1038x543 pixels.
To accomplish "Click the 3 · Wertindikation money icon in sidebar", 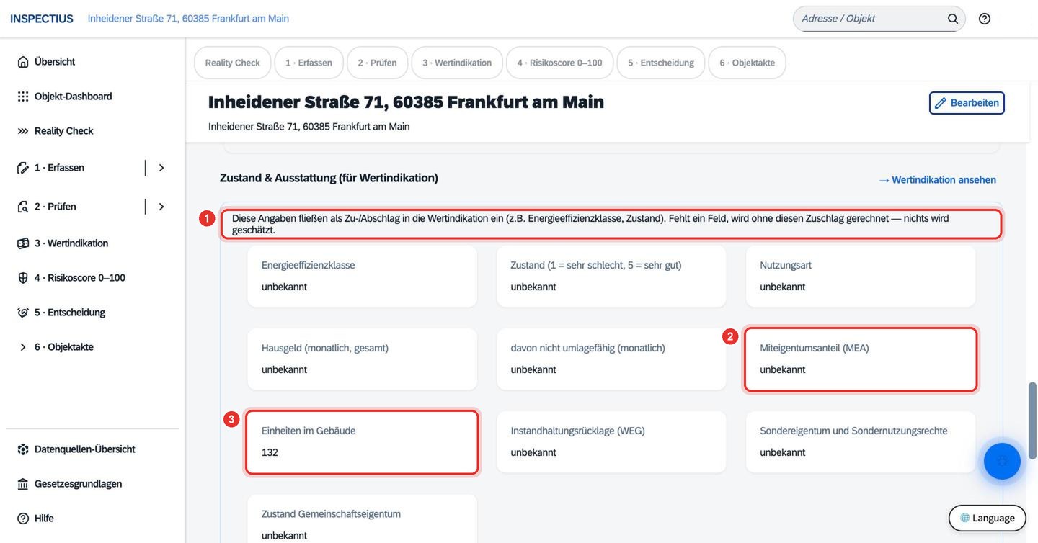I will 23,243.
